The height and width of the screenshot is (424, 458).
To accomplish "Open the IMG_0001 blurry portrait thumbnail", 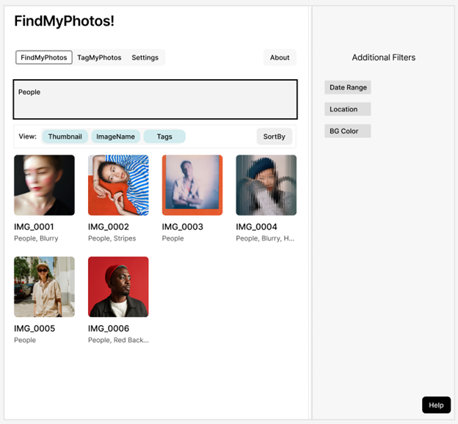I will coord(44,185).
